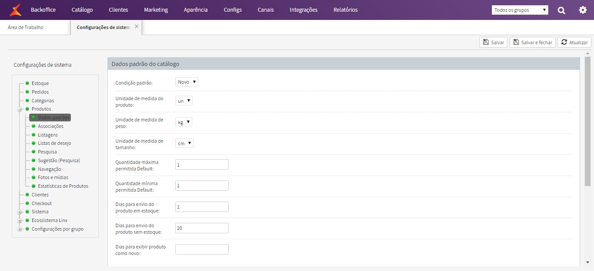Open the Relatórios menu
The image size is (594, 271).
pos(346,10)
